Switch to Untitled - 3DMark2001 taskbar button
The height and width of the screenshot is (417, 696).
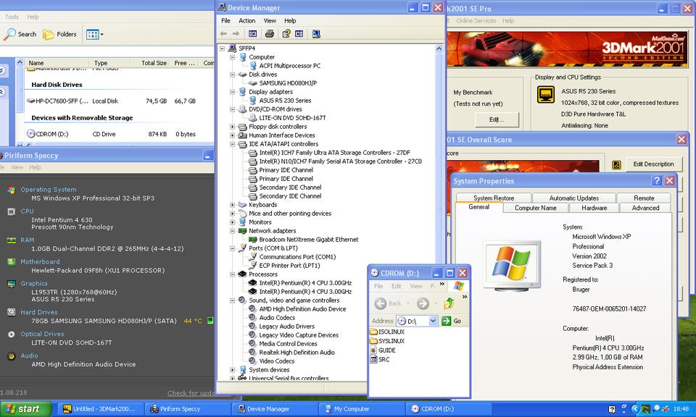[101, 409]
